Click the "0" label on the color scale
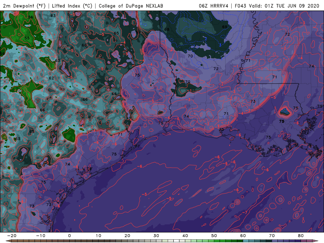The width and height of the screenshot is (324, 243). [x=69, y=236]
